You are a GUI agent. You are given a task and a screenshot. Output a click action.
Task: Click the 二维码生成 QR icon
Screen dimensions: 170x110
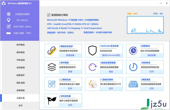click(x=52, y=84)
